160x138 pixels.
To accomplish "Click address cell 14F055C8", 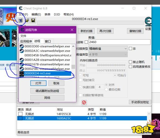I will (x=64, y=114).
